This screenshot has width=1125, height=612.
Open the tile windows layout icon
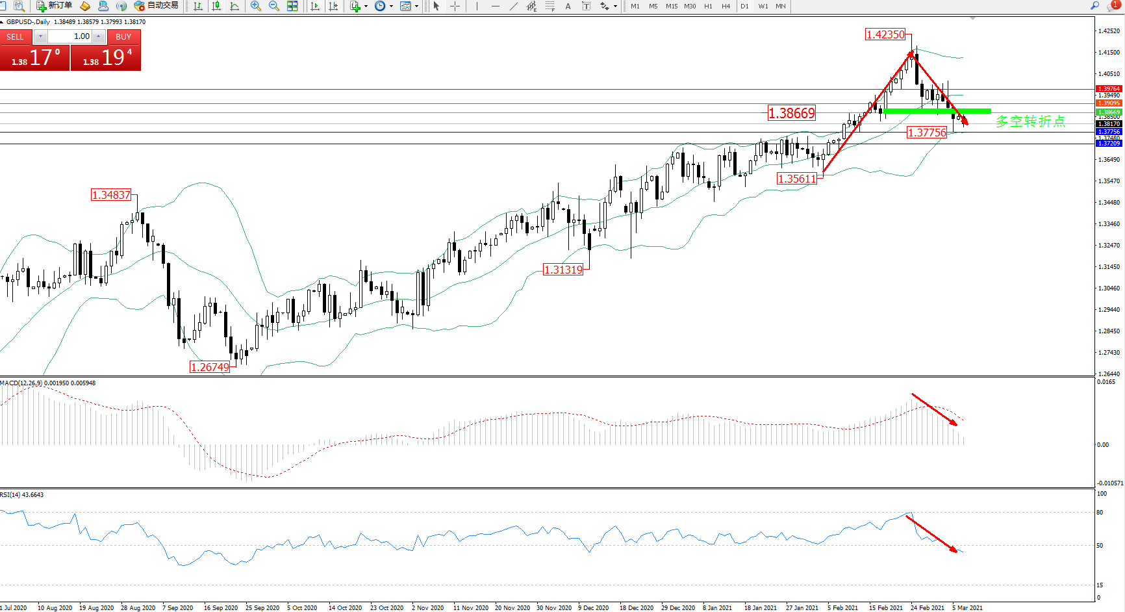click(292, 6)
